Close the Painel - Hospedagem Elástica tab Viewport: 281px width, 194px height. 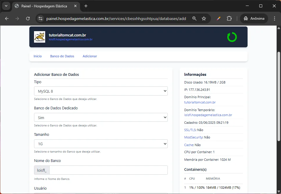click(75, 6)
